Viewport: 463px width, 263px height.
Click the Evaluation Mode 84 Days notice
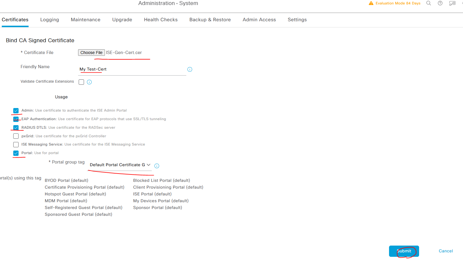(398, 3)
